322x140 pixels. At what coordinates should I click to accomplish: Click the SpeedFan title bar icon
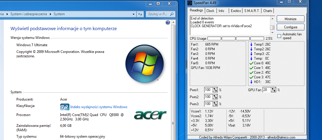point(189,3)
